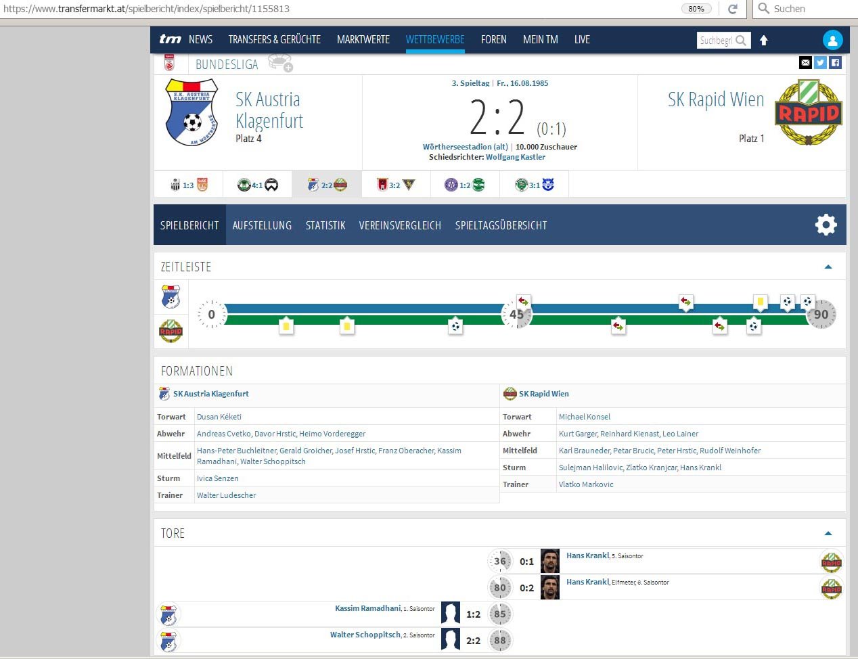Image resolution: width=858 pixels, height=659 pixels.
Task: Open trainer Vlatko Markovic's profile
Action: [x=586, y=484]
